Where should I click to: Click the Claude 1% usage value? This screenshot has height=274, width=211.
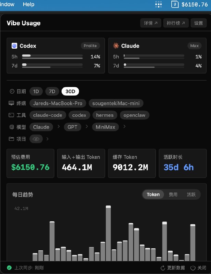point(199,57)
